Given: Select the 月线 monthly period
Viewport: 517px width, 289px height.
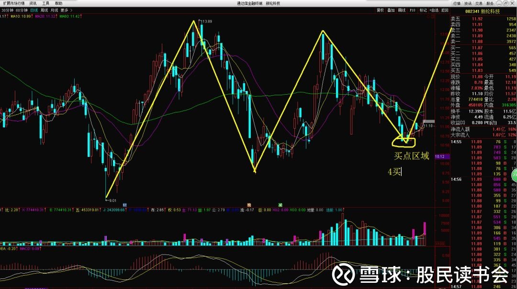Looking at the screenshot, I should (x=54, y=10).
